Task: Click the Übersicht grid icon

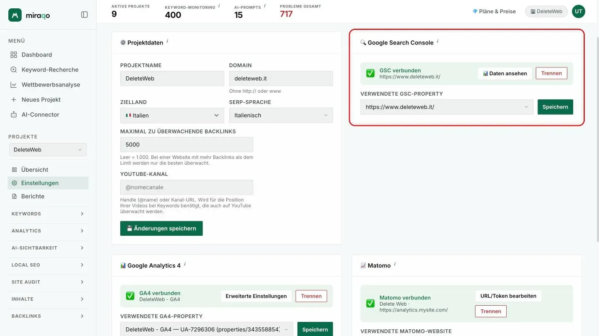Action: tap(14, 170)
